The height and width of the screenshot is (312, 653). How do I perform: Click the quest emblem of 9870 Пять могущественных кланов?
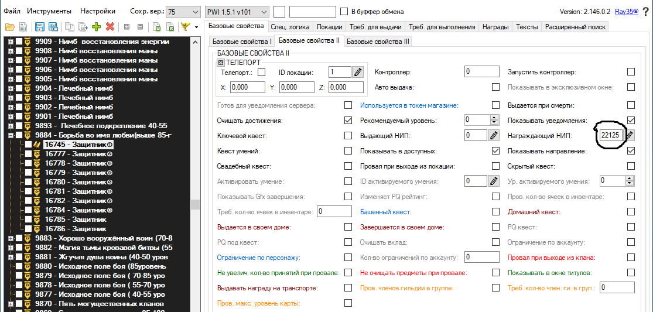pyautogui.click(x=28, y=304)
